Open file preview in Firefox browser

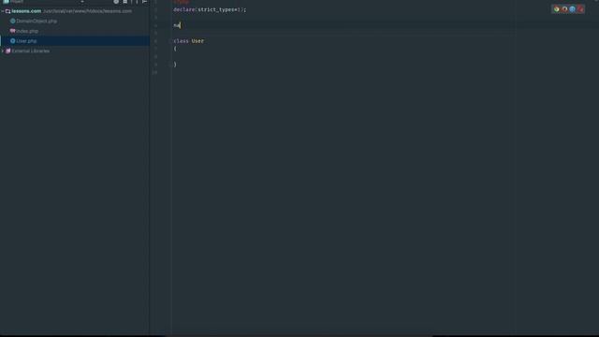564,9
